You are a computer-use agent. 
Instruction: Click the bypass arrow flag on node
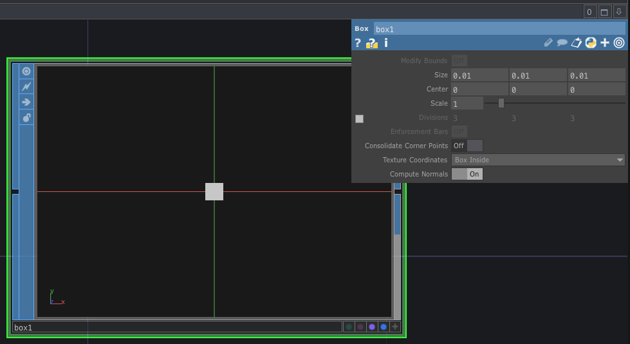click(26, 102)
